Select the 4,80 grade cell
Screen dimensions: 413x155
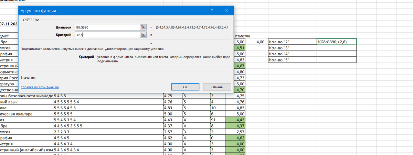point(240,72)
